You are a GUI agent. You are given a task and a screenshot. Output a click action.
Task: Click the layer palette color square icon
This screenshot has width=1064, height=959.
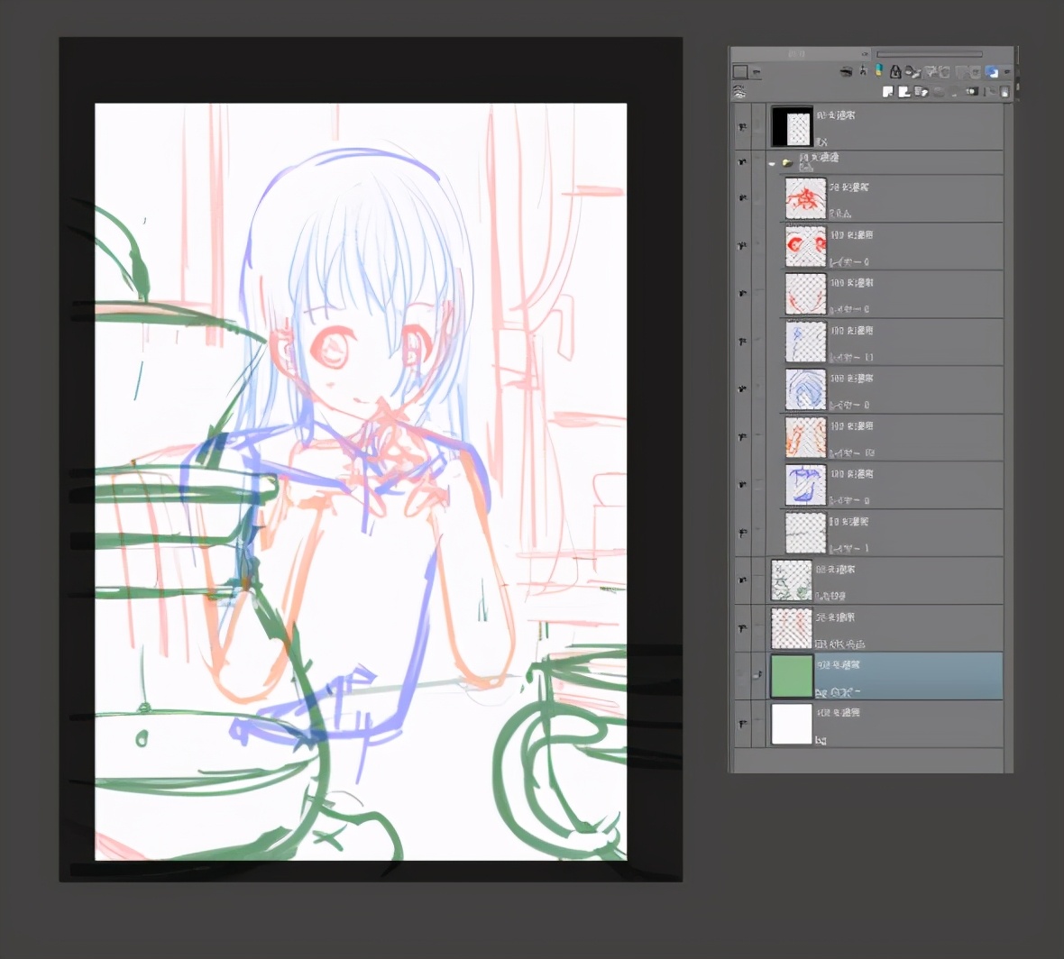pyautogui.click(x=740, y=71)
